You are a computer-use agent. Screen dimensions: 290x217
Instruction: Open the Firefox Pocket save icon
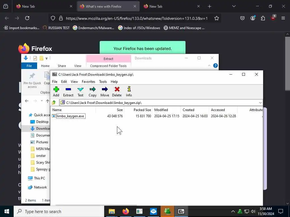pyautogui.click(x=242, y=18)
